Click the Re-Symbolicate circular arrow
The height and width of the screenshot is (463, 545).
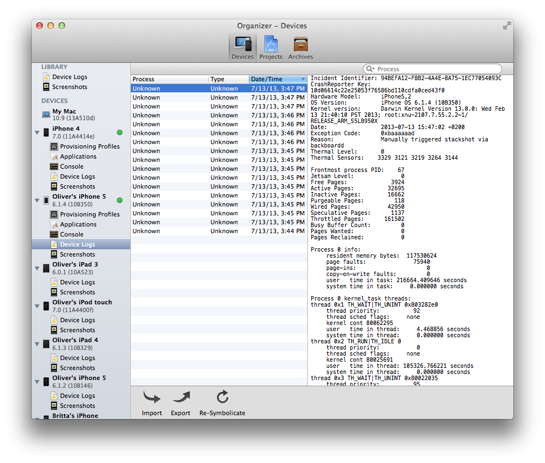[223, 397]
